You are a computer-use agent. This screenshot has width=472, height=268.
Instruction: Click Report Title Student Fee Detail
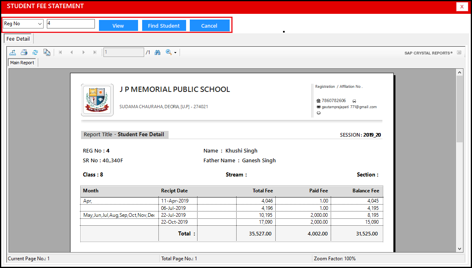124,135
